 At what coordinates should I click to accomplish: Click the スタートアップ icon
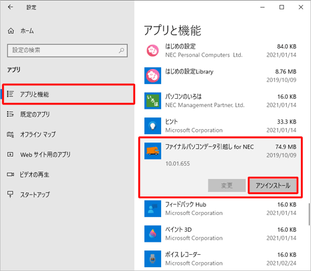[x=10, y=194]
